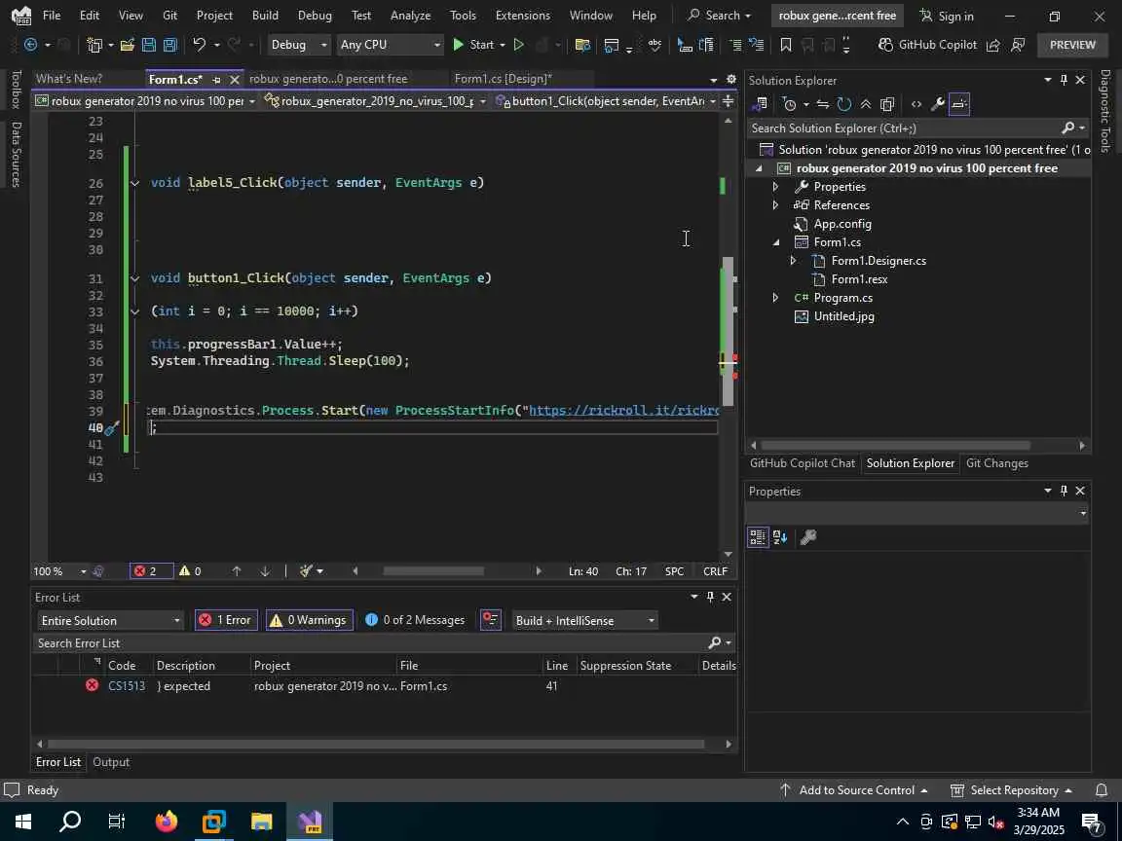Click the Clear All Filters icon in Error List
1122x841 pixels.
(490, 620)
